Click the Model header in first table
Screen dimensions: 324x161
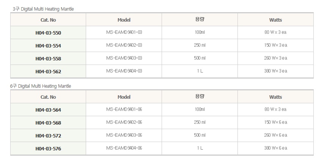(124, 20)
